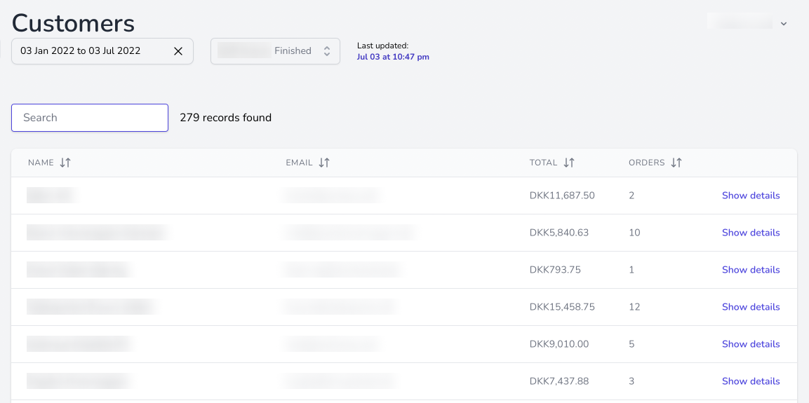
Task: Click the DKK15,458.75 total cell
Action: pos(562,307)
